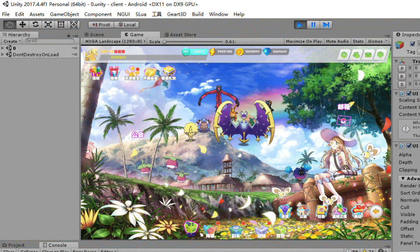Image resolution: width=420 pixels, height=252 pixels.
Task: Toggle Stats overlay in Game view
Action: click(358, 41)
